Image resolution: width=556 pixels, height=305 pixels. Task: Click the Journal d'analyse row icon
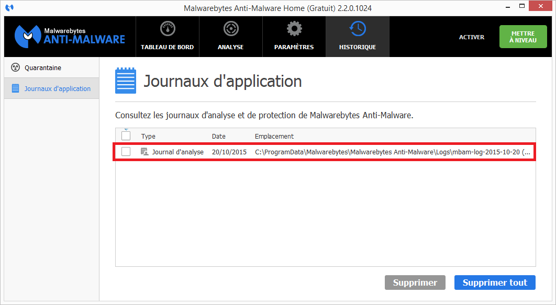coord(144,152)
